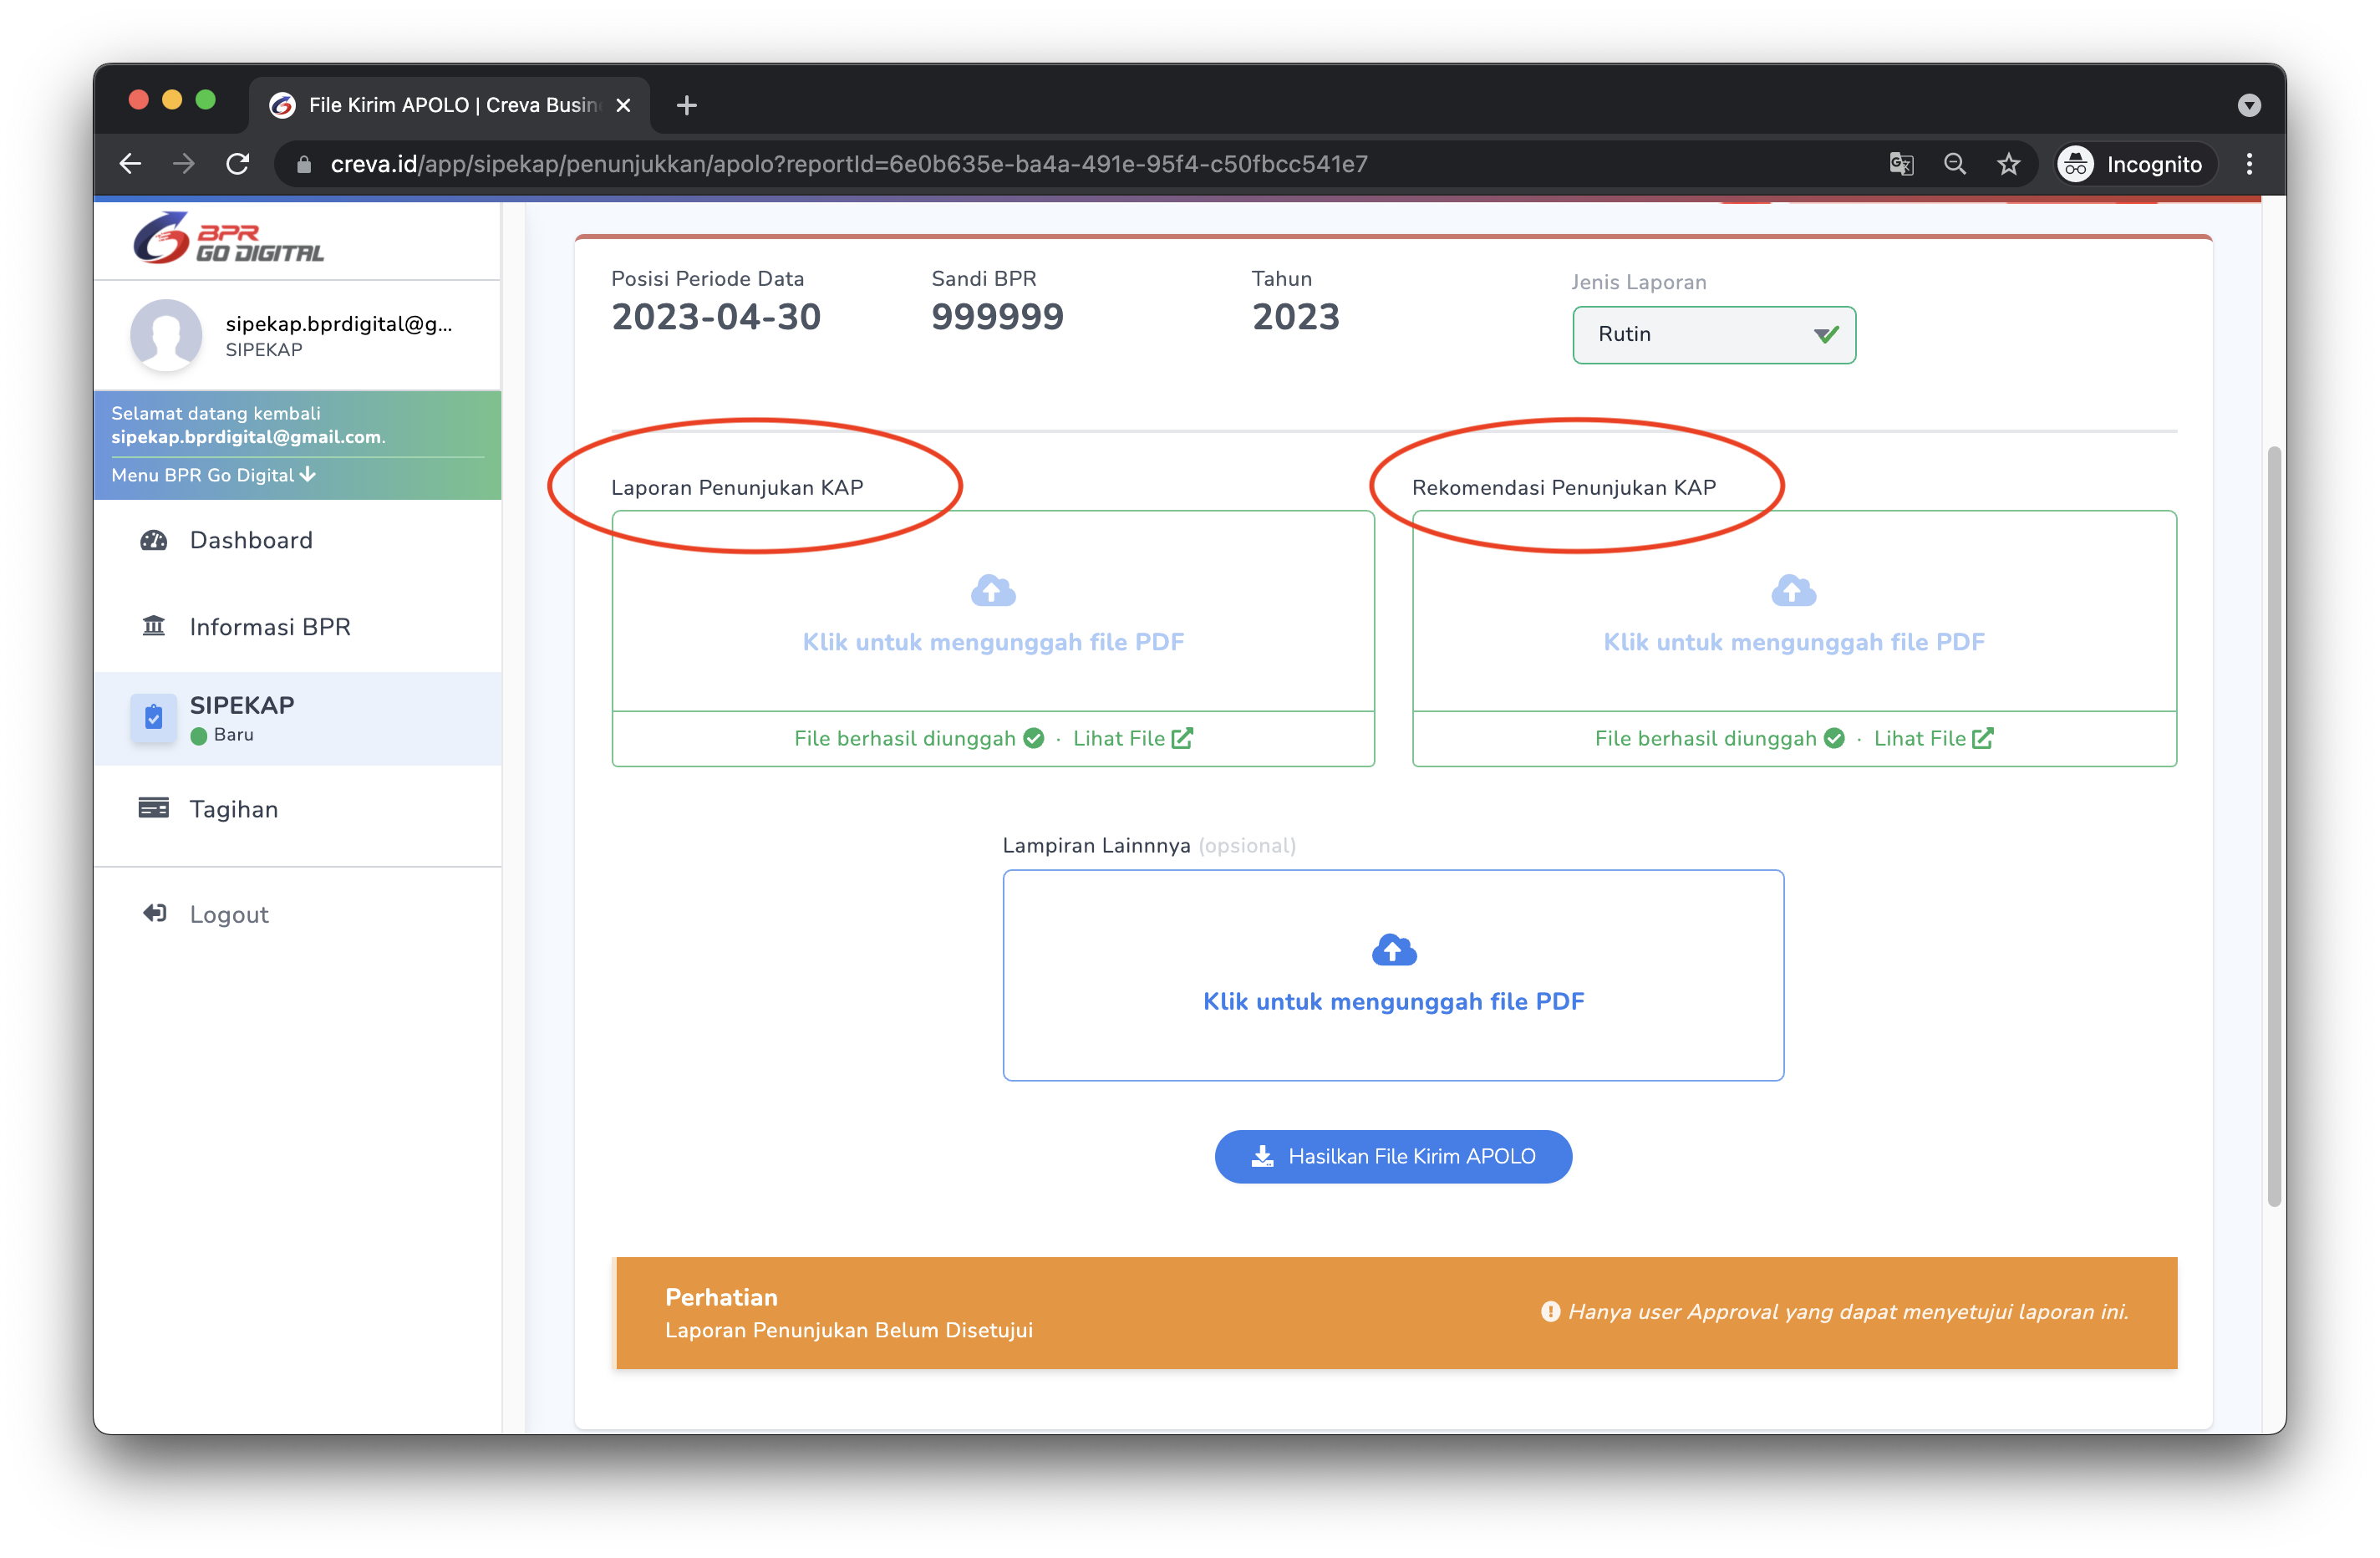Select Logout in the sidebar
The image size is (2380, 1558).
click(298, 914)
